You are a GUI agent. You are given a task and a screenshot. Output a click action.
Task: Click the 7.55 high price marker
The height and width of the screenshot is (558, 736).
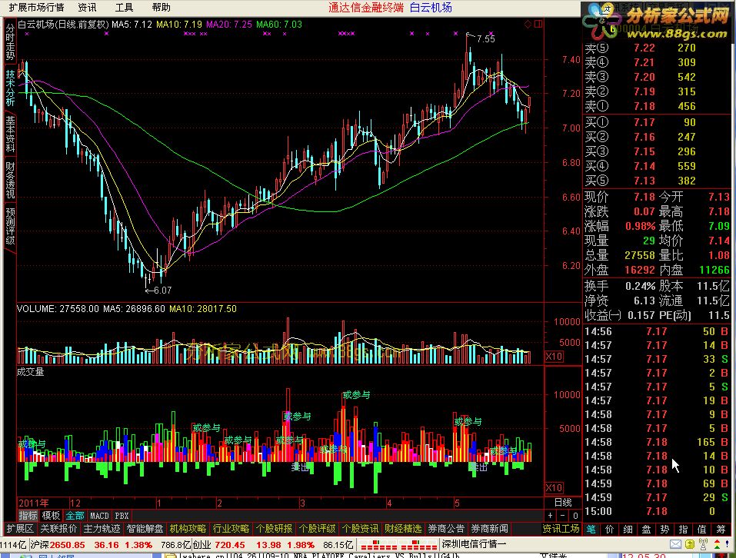(486, 39)
